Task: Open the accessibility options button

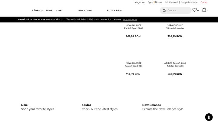Action: pyautogui.click(x=209, y=117)
